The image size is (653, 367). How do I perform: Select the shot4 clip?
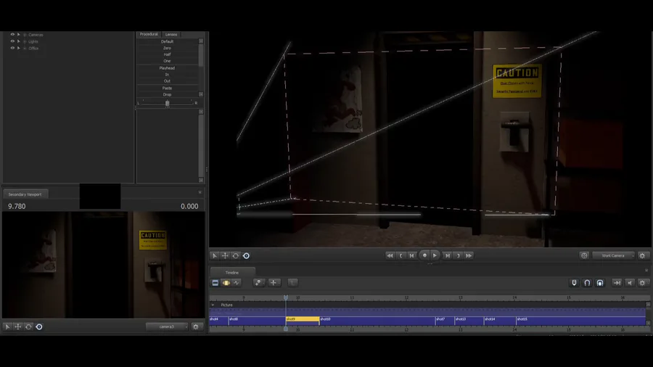tap(218, 320)
